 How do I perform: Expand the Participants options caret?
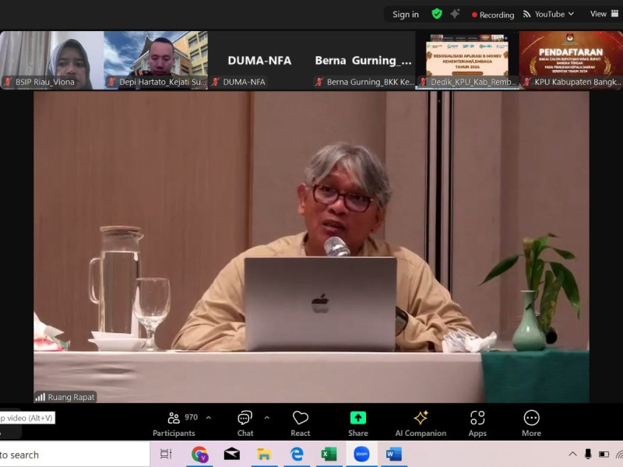(208, 418)
